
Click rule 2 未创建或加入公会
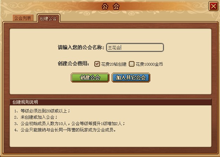click(x=36, y=117)
